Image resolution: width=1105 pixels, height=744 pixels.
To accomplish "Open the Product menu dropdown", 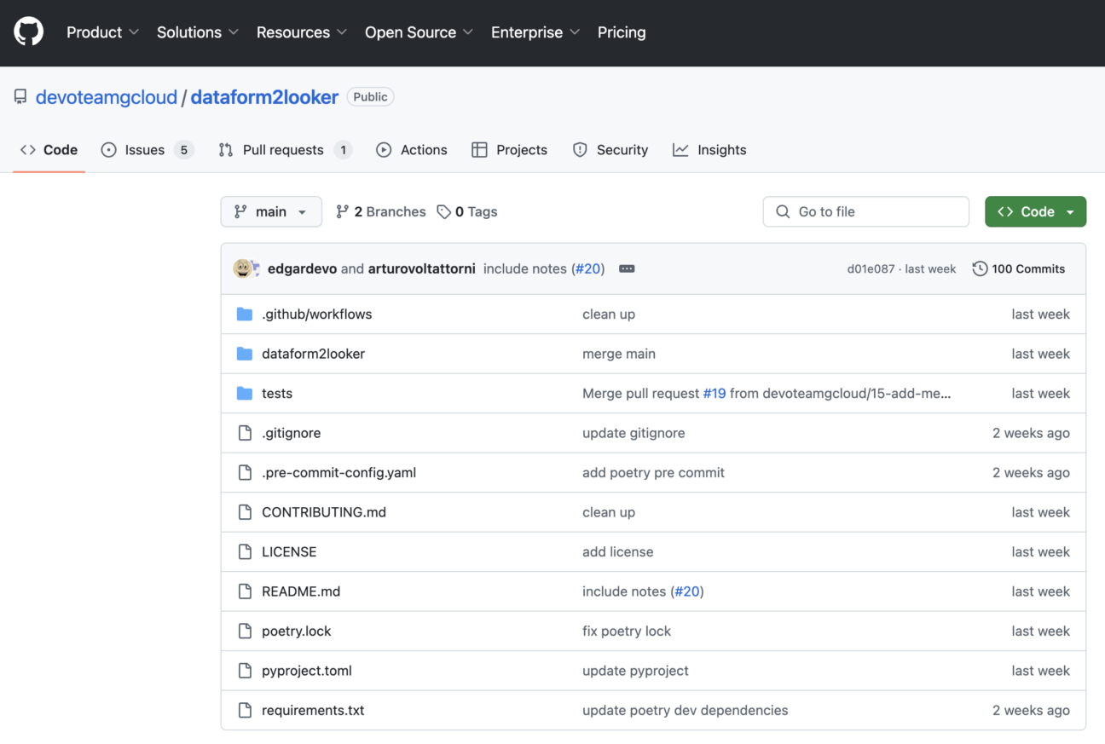I will coord(103,32).
